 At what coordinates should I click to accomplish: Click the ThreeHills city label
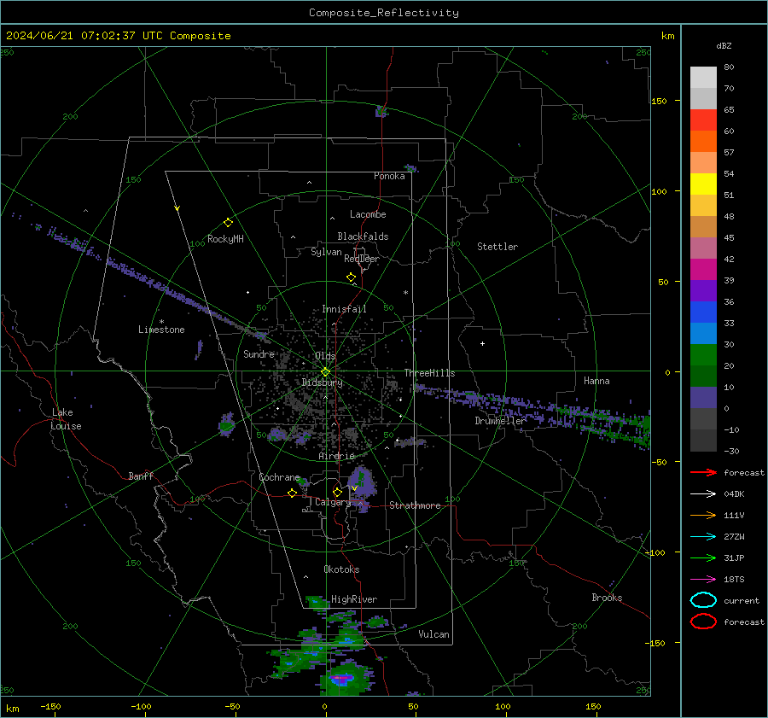pyautogui.click(x=429, y=373)
